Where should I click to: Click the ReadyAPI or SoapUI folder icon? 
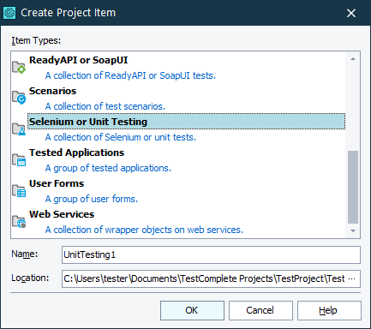pyautogui.click(x=19, y=68)
